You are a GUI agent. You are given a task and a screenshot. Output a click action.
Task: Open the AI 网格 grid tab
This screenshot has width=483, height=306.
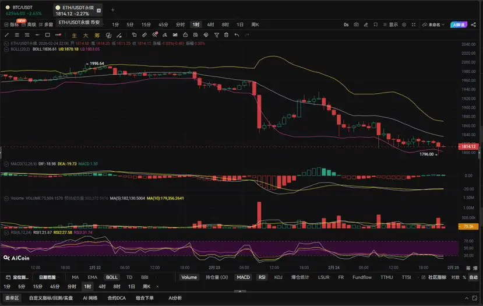[90, 298]
